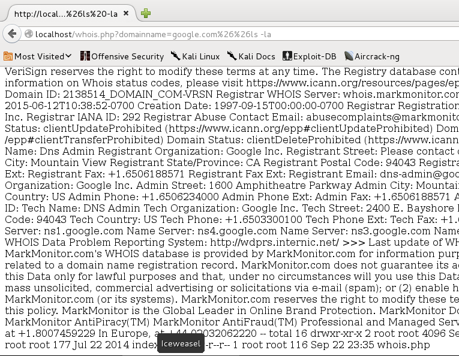Click 'Creation Date: 1997-09-15T00:00:00-0700' text
This screenshot has height=356, width=459.
pyautogui.click(x=241, y=106)
